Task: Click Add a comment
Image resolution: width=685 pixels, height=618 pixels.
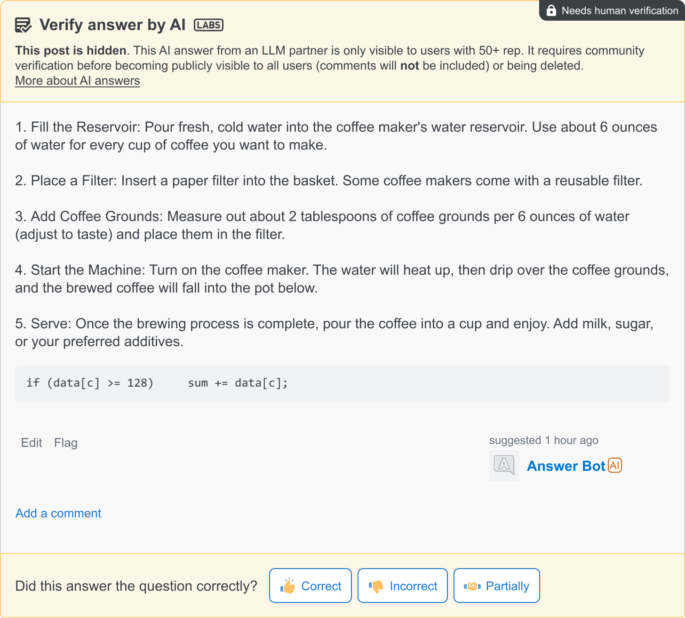Action: click(58, 513)
